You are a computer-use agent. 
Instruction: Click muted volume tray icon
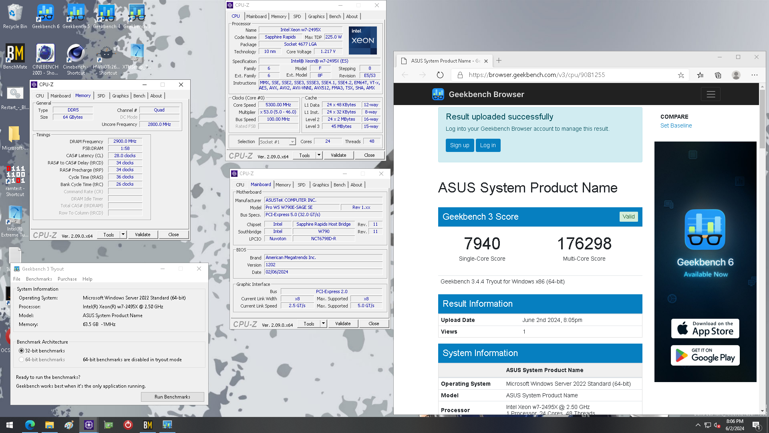coord(717,425)
